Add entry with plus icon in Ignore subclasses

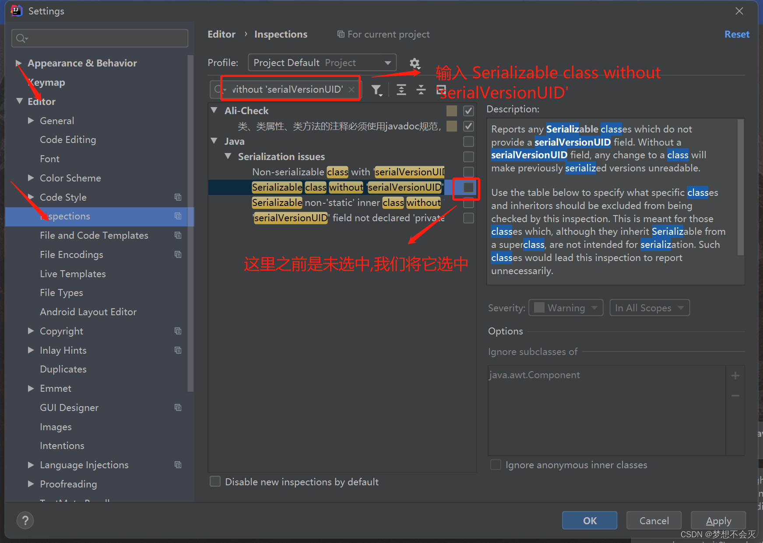[x=735, y=375]
